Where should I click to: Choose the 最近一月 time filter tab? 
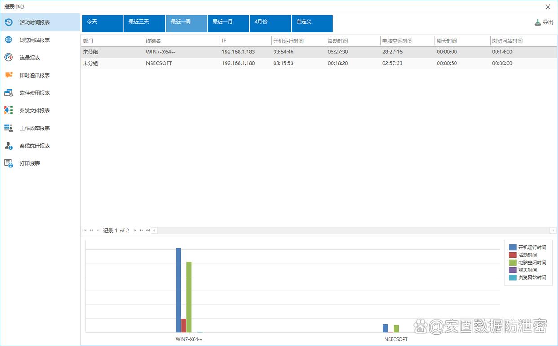click(x=228, y=23)
